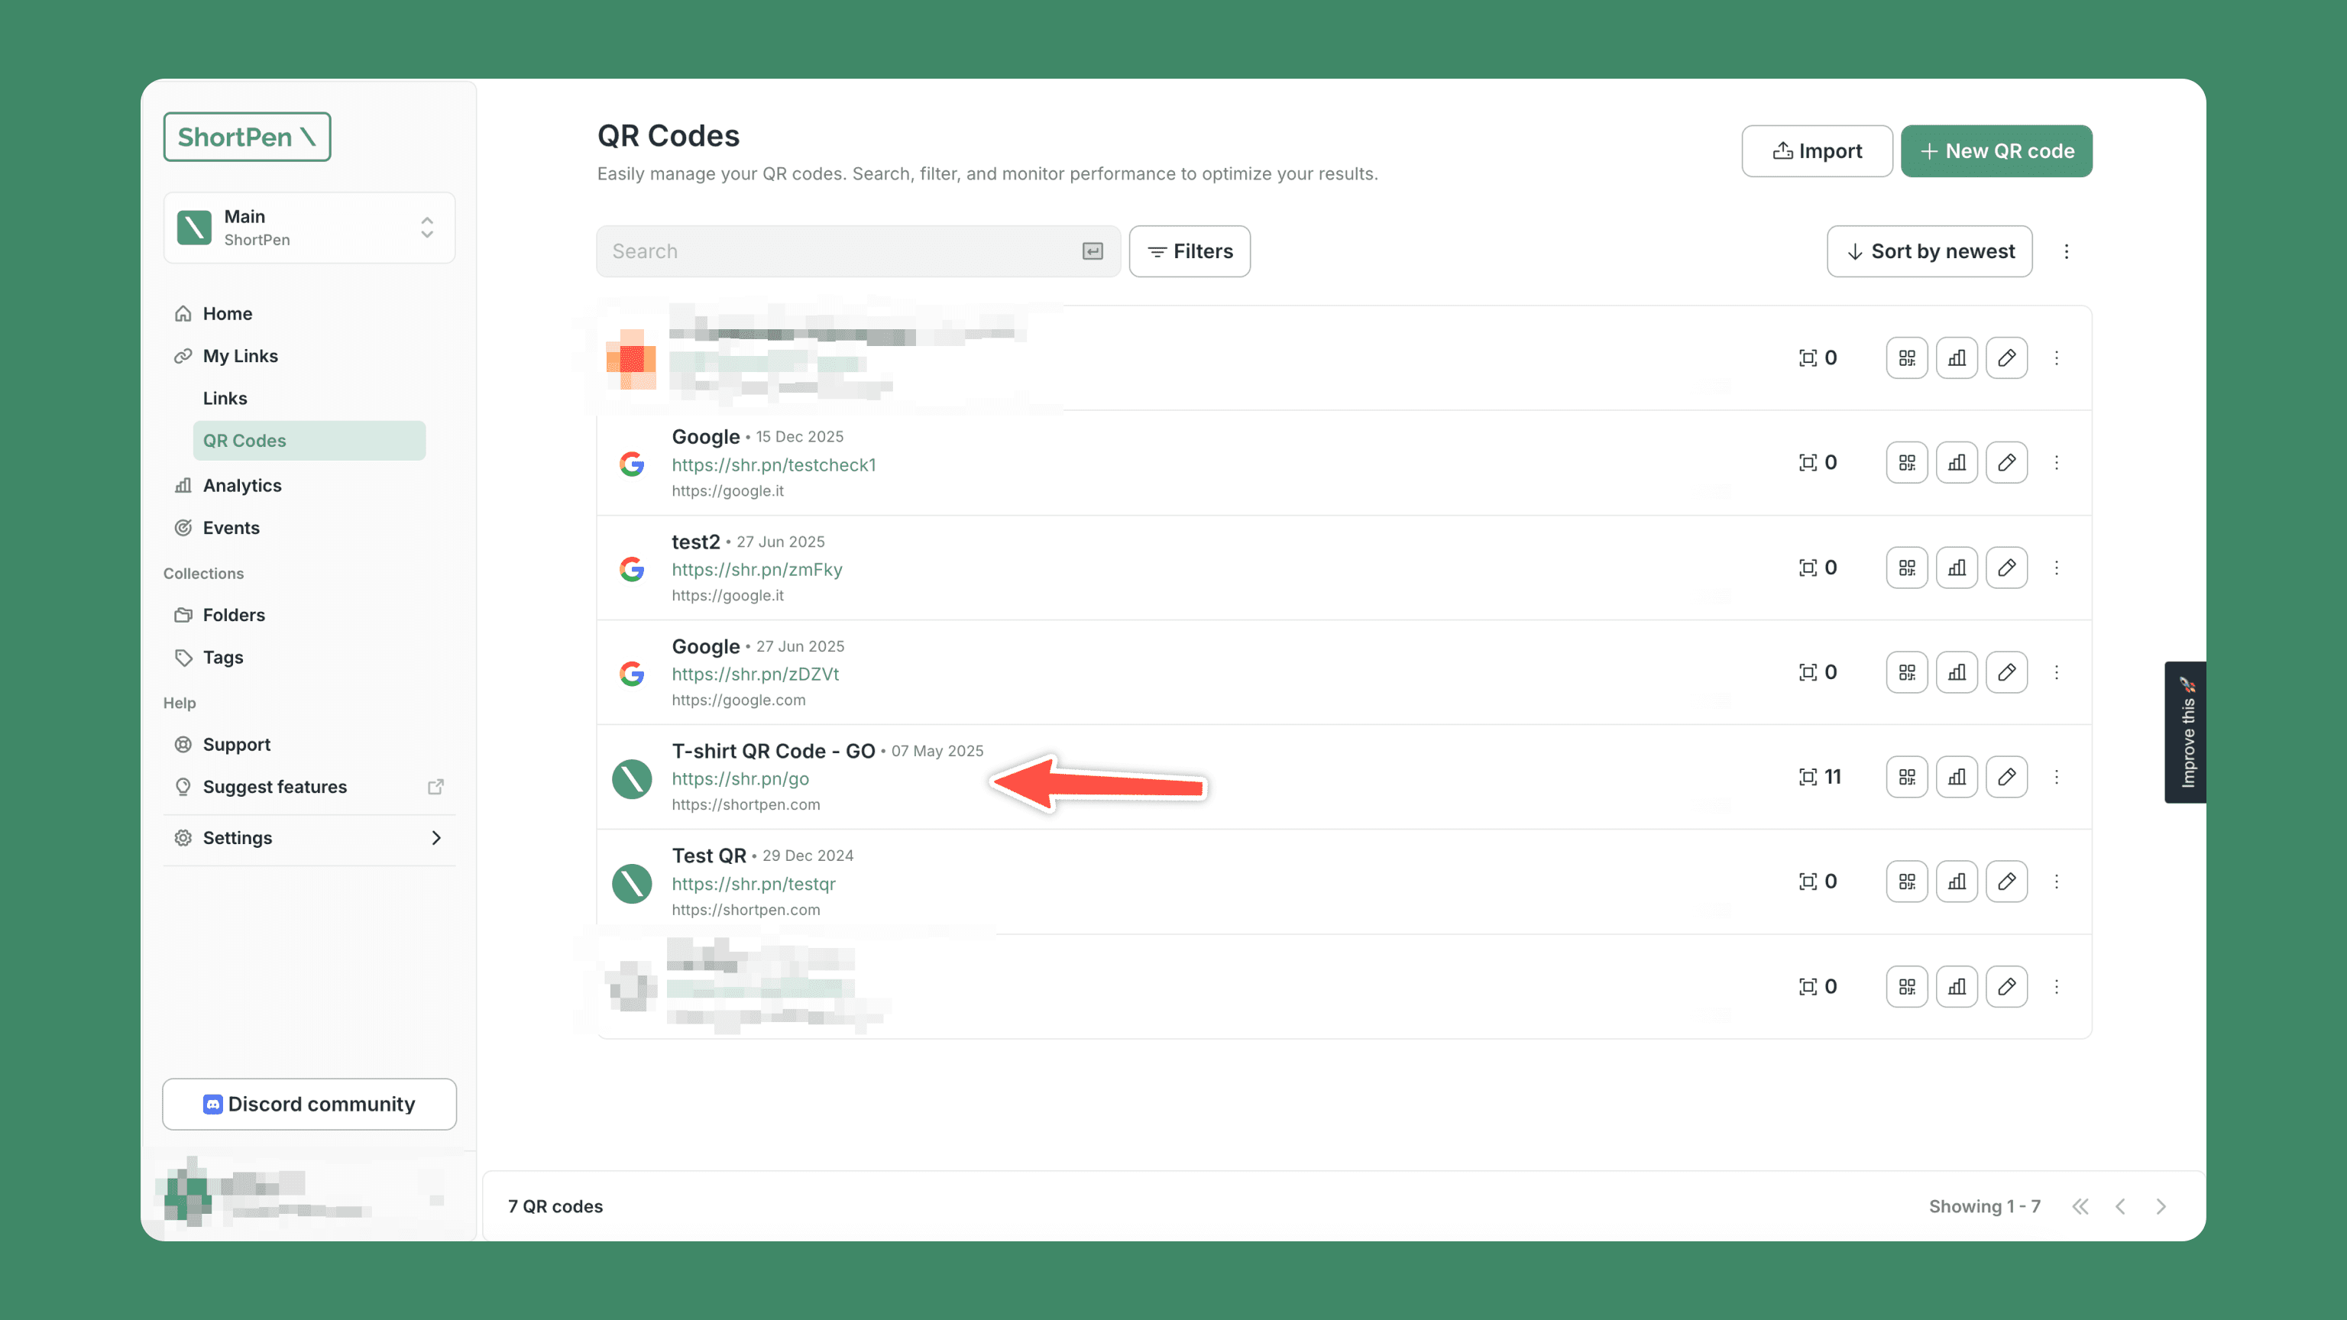Screen dimensions: 2347x1320
Task: Open analytics chart for Google testcheck1 row
Action: [1956, 463]
